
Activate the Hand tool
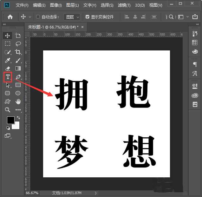[18, 102]
